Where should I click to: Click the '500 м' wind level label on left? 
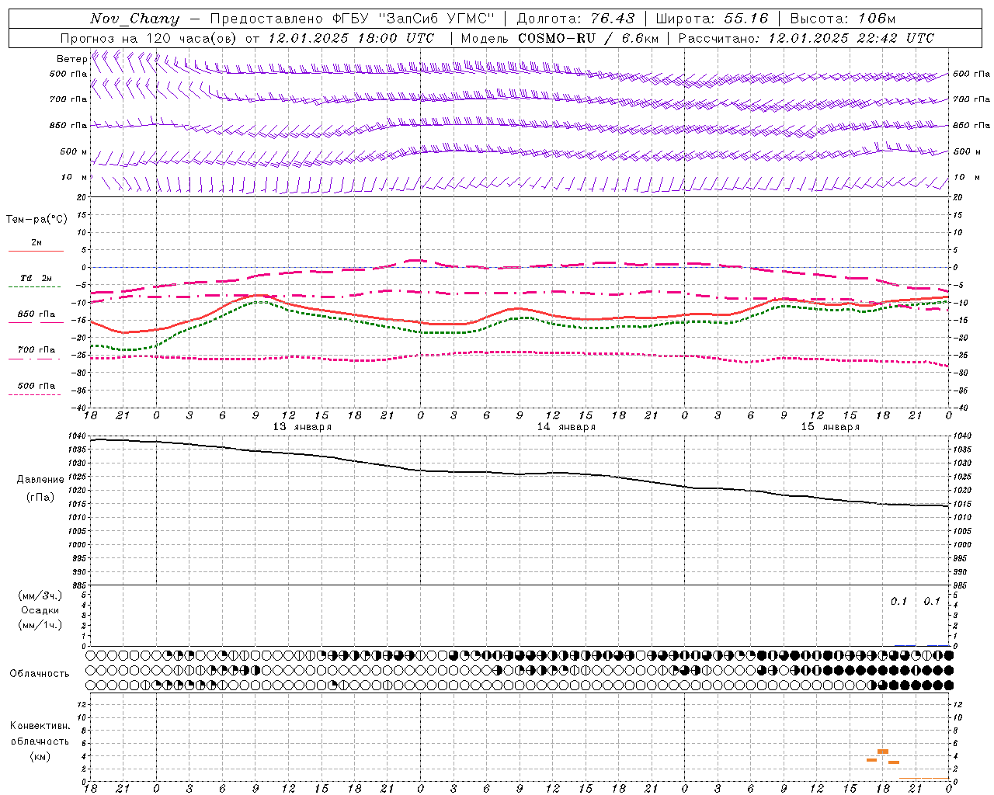(x=74, y=151)
